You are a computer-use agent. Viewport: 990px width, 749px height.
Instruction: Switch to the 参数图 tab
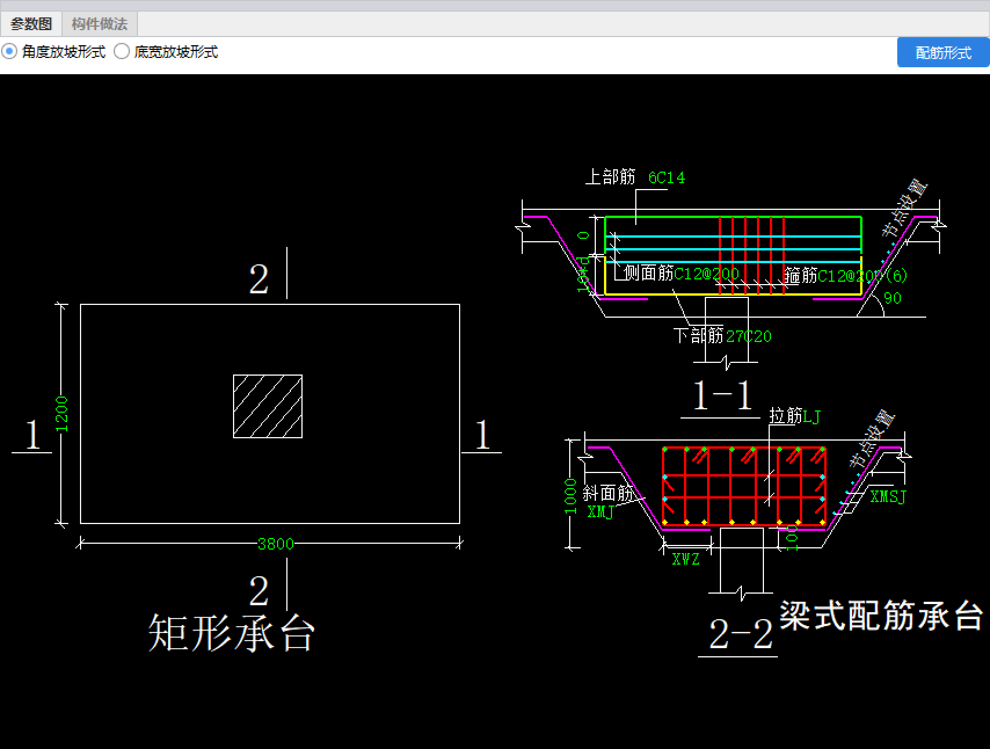[31, 24]
